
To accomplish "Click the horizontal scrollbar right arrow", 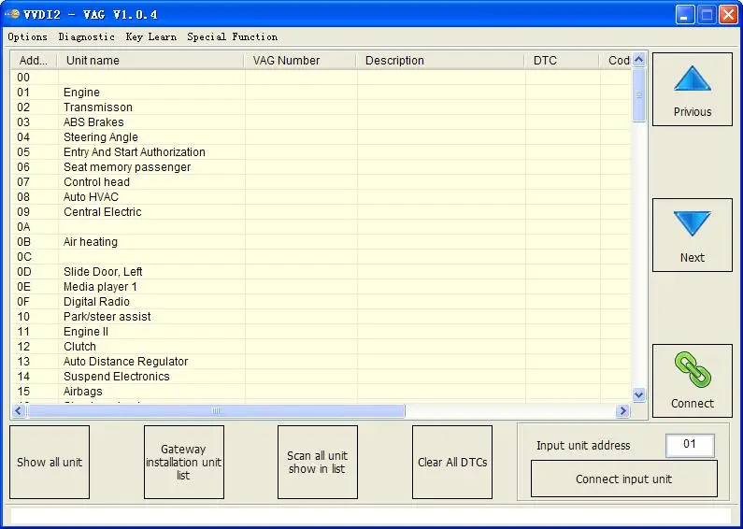I will coord(623,410).
